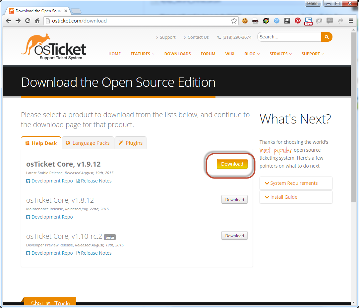Click the Pinterest extension icon
The image size is (359, 308).
coord(298,21)
